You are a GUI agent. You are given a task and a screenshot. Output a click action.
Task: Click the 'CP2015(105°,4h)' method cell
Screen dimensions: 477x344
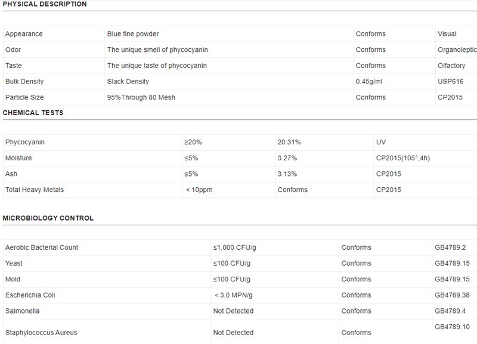pyautogui.click(x=401, y=159)
